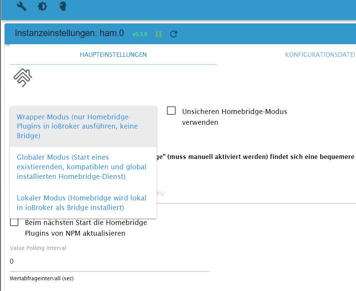Click the v5.3.0 version label
The width and height of the screenshot is (356, 291).
pyautogui.click(x=140, y=34)
